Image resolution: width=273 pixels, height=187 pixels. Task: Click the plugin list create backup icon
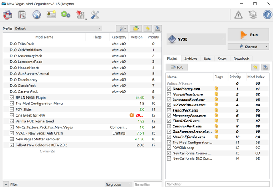click(265, 67)
